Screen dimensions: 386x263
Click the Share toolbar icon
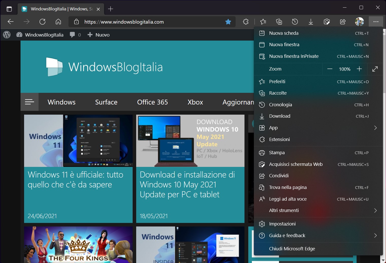click(343, 22)
